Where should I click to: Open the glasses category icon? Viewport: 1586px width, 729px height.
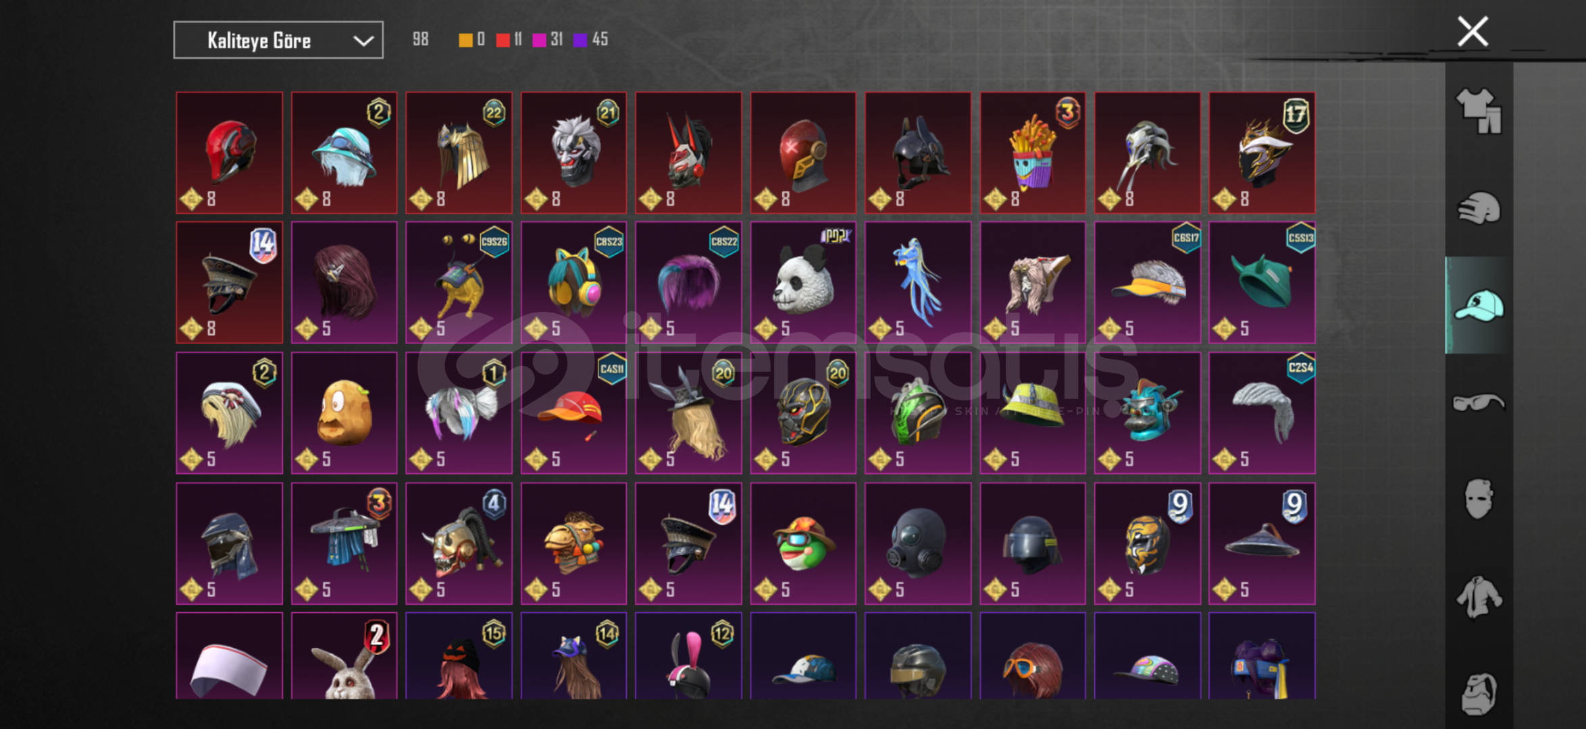(x=1479, y=403)
